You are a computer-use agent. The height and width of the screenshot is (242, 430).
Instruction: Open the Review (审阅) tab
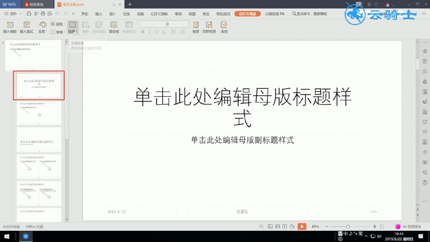point(178,14)
